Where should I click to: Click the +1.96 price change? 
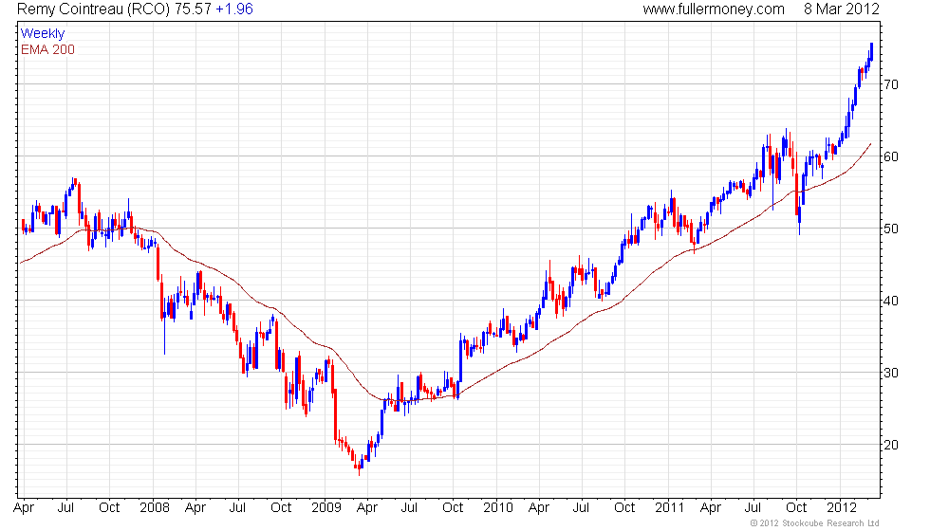point(234,9)
